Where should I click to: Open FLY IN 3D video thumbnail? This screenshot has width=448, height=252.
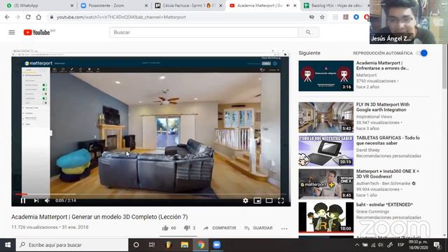326,118
